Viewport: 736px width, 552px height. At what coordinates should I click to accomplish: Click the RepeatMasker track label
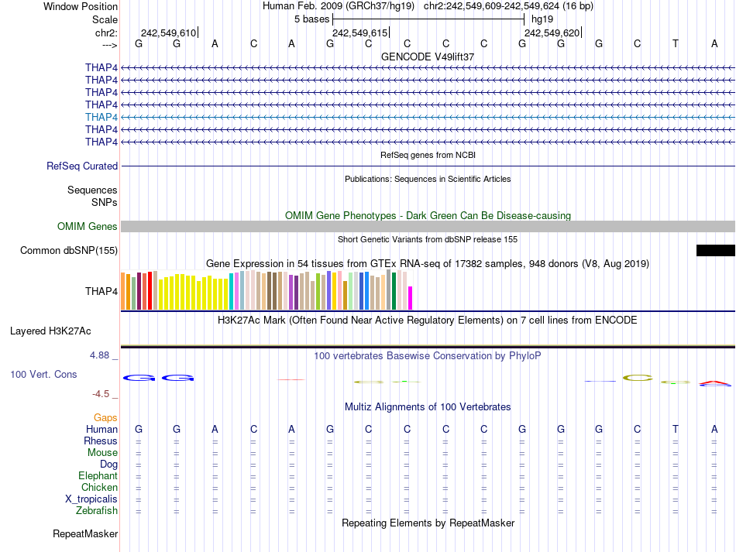click(x=85, y=533)
